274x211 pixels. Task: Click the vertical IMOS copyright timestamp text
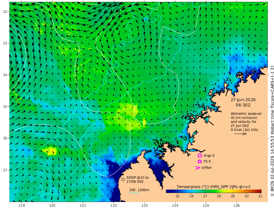(x=272, y=131)
